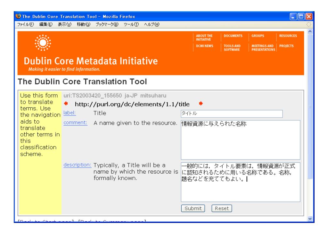The height and width of the screenshot is (246, 328).
Task: Open the Documents nav link
Action: point(233,36)
